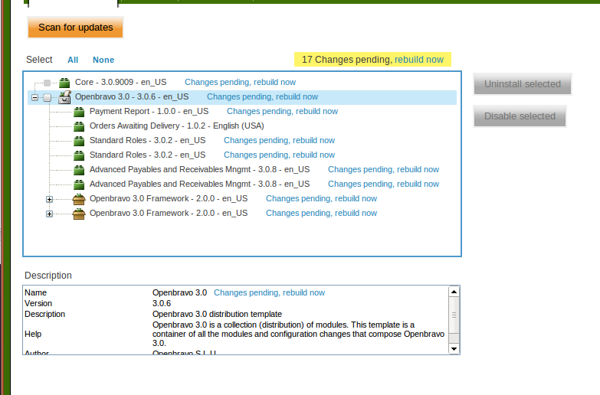
Task: Toggle the Core 3.0.9009 module checkbox
Action: coord(47,83)
